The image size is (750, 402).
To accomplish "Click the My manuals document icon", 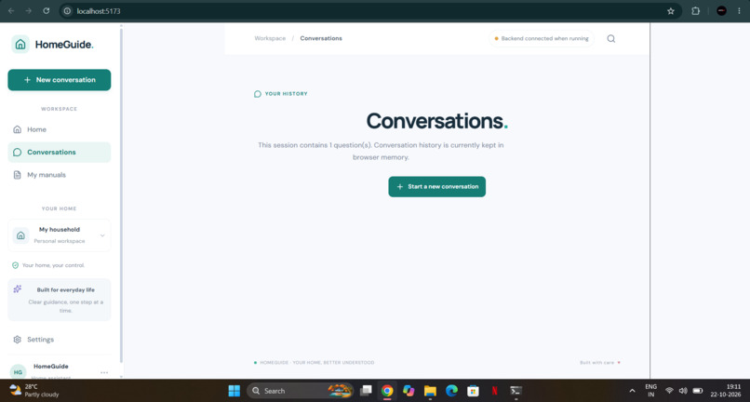I will pyautogui.click(x=18, y=175).
